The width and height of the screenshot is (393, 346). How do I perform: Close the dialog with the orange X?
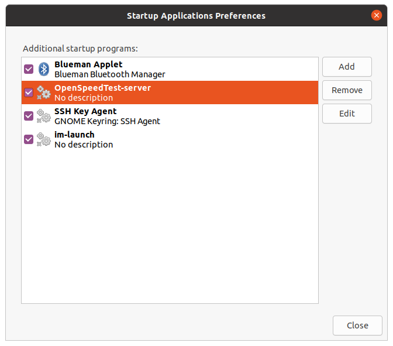point(377,15)
